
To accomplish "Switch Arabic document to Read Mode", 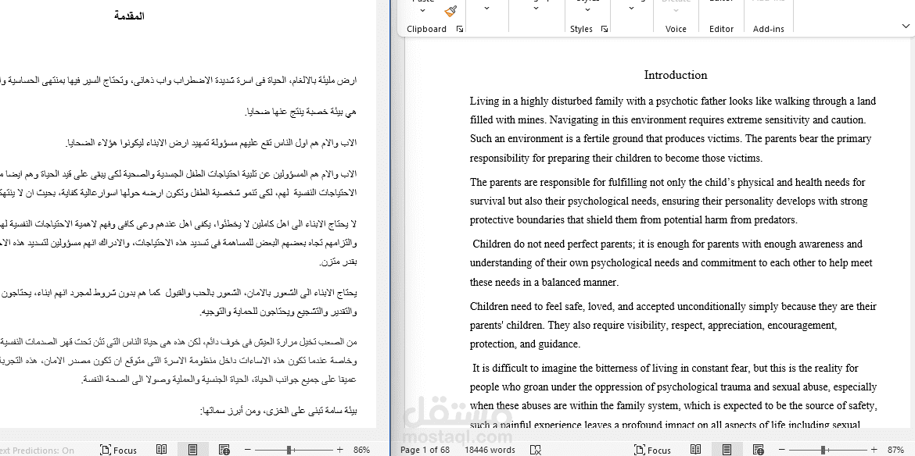I will click(162, 450).
